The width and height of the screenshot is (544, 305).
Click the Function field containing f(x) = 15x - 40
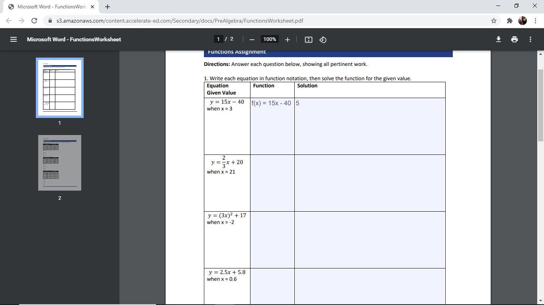coord(272,126)
